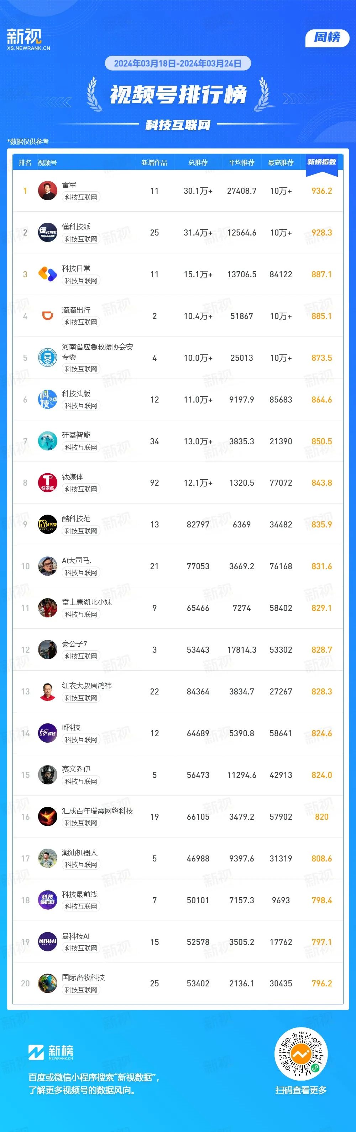Select the 科技日常 logo icon
This screenshot has width=356, height=1132.
point(47,274)
